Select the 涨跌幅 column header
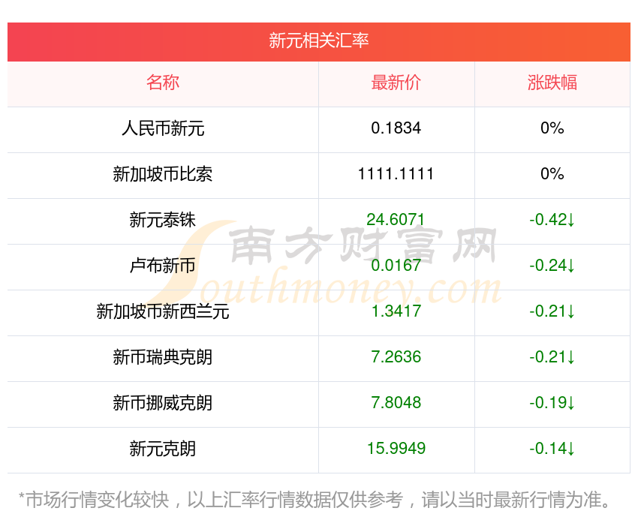The image size is (638, 523). click(552, 83)
